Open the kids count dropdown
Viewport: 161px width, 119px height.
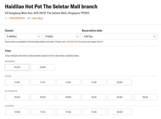tap(62, 36)
